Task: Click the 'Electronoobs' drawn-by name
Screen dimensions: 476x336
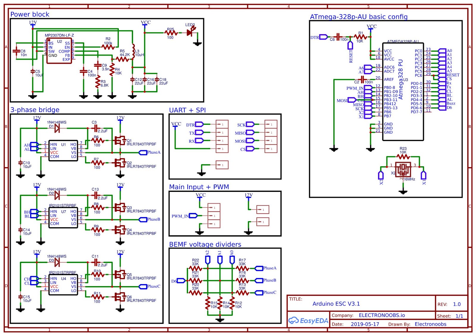Action: pos(430,324)
